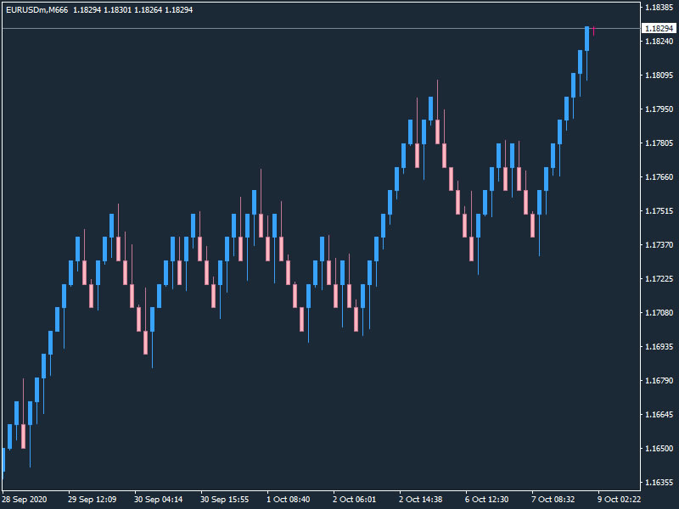Click the 1 Oct 08:40 time label
Viewport: 679px width, 509px height.
pos(289,500)
